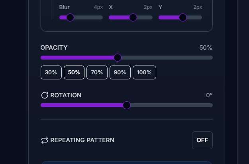Toggle the Repeating Pattern OFF switch
The image size is (249, 164).
(202, 140)
